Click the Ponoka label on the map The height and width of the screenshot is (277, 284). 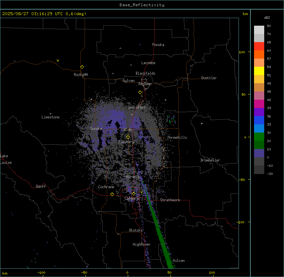[158, 45]
